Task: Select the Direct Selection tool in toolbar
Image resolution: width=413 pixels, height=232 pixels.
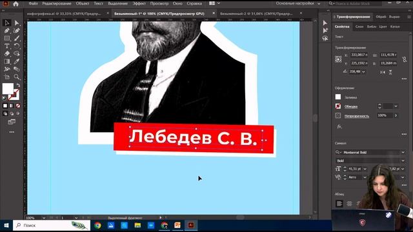Action: (x=17, y=23)
